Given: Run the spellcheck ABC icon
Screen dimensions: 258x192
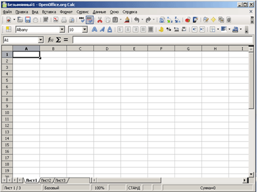Looking at the screenshot, I should pyautogui.click(x=82, y=20).
